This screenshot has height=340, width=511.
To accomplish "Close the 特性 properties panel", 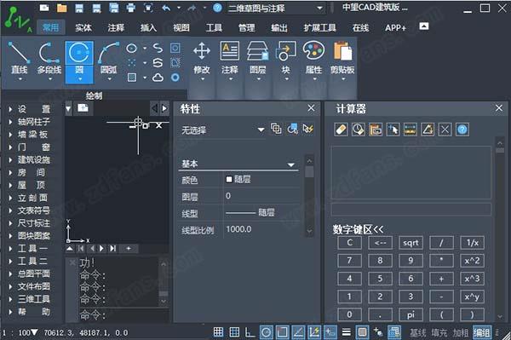I will 311,108.
